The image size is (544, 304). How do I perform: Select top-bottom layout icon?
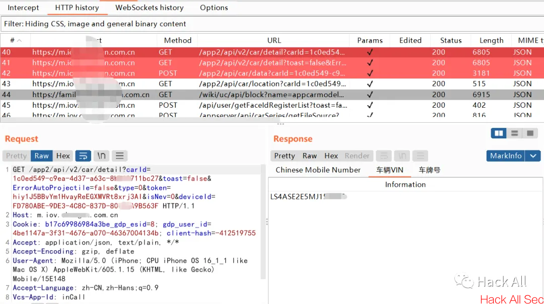514,133
